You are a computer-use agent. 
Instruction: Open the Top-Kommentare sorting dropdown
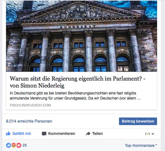[x=141, y=146]
